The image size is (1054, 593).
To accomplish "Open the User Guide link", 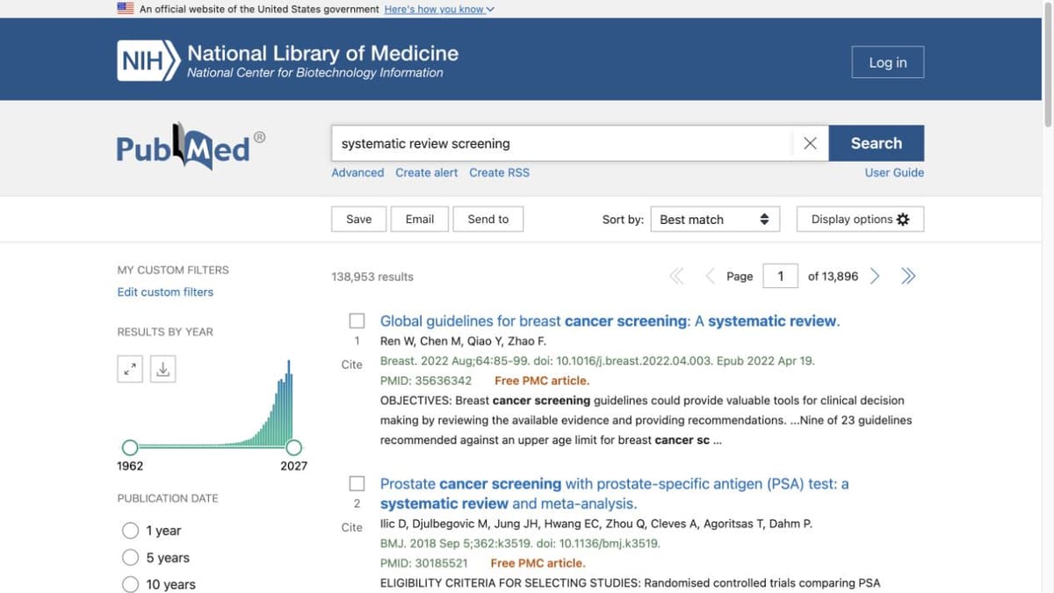I will click(x=894, y=172).
